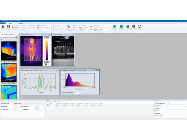Click the thermal color scale bar

(46, 50)
